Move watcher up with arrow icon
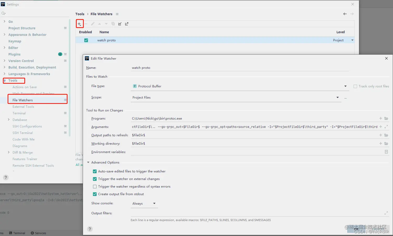393x236 pixels. 99,24
